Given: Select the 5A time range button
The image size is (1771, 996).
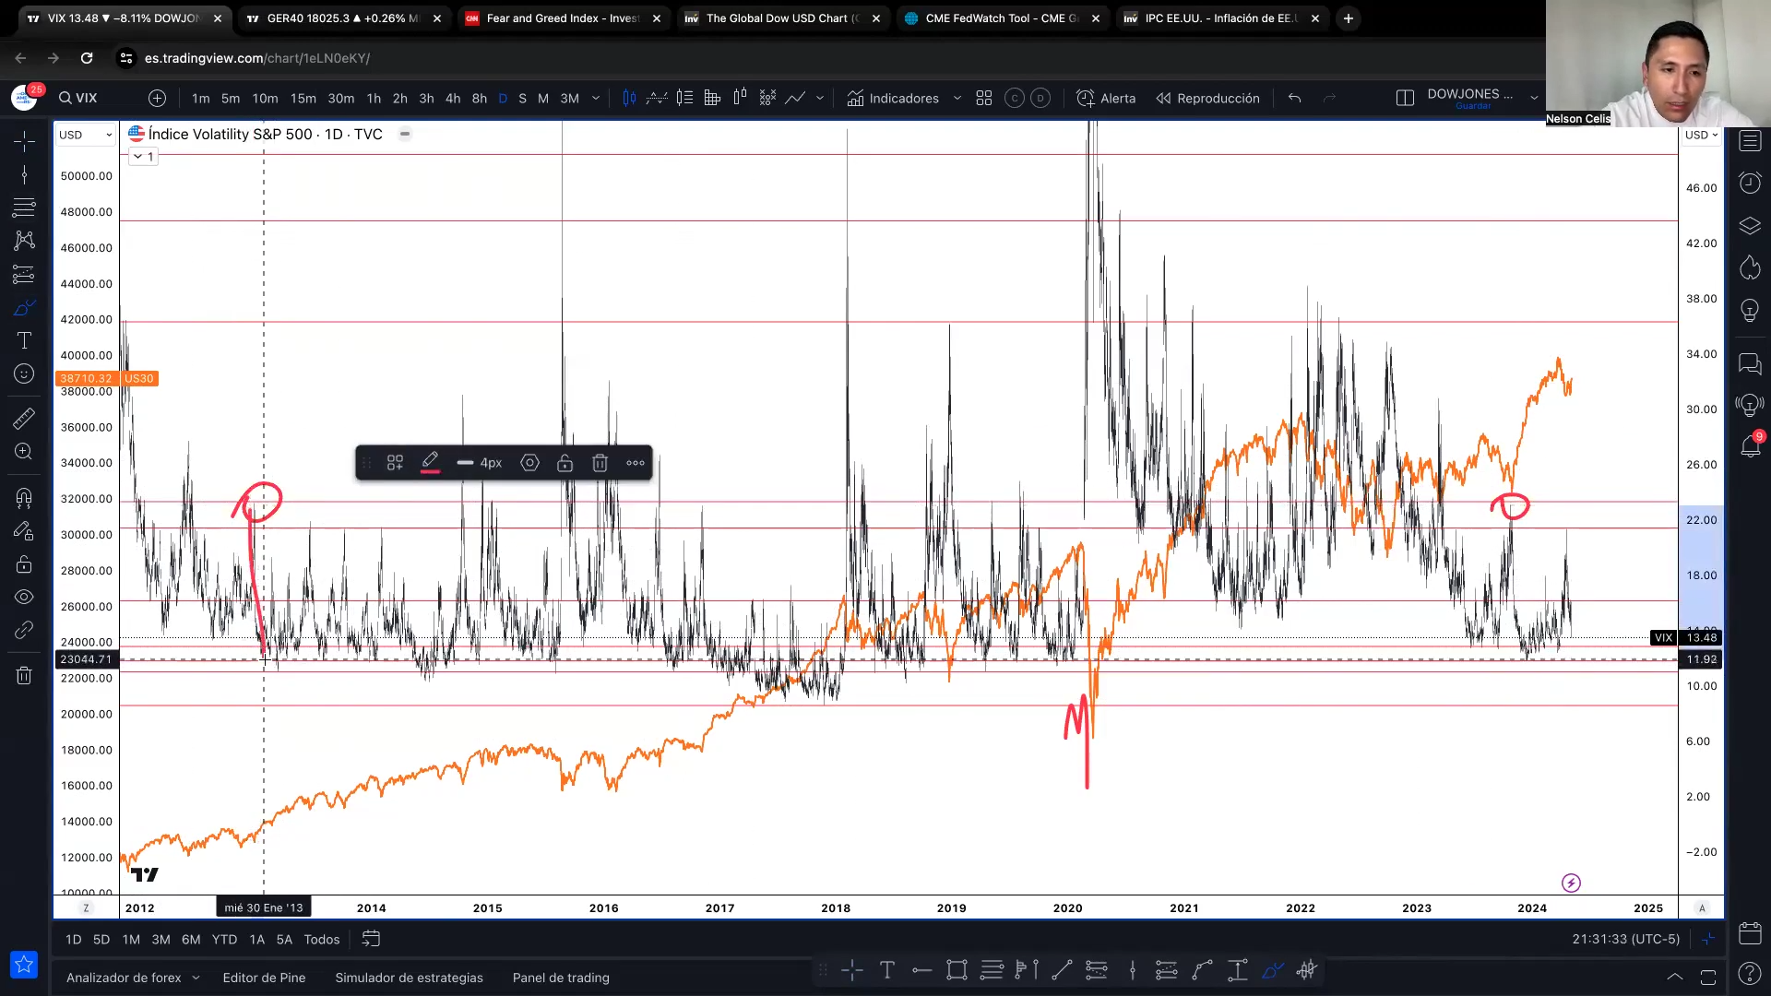Looking at the screenshot, I should click(284, 939).
